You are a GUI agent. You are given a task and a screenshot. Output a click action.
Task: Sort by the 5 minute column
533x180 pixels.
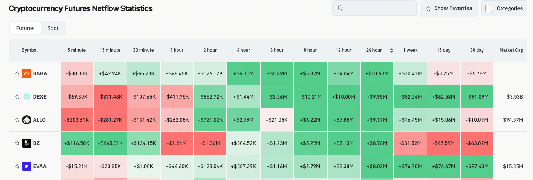click(77, 50)
